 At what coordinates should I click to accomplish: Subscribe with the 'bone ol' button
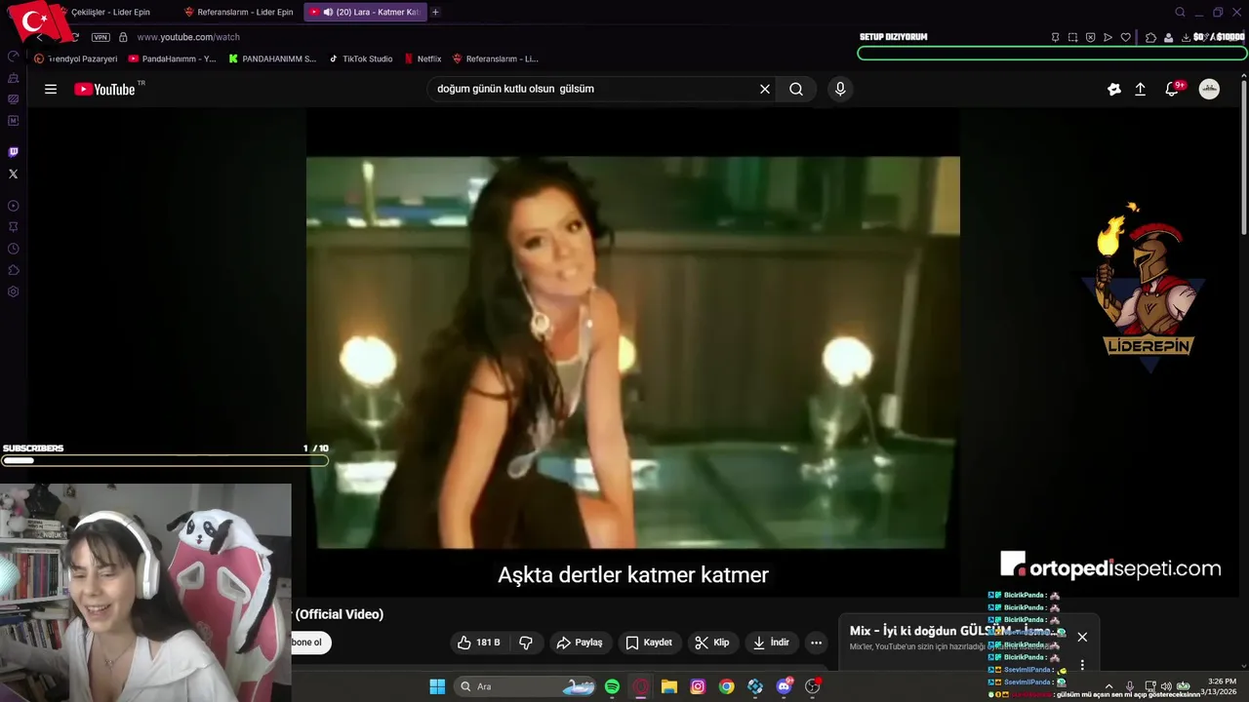(311, 643)
